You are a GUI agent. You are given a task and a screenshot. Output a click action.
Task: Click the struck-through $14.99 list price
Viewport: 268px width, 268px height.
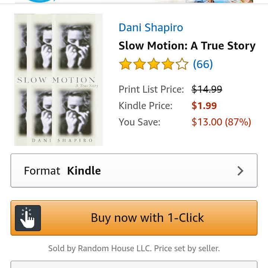pyautogui.click(x=207, y=89)
